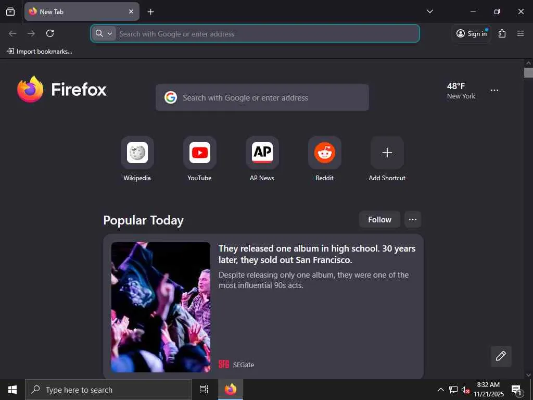533x400 pixels.
Task: Reload the current page
Action: 50,33
